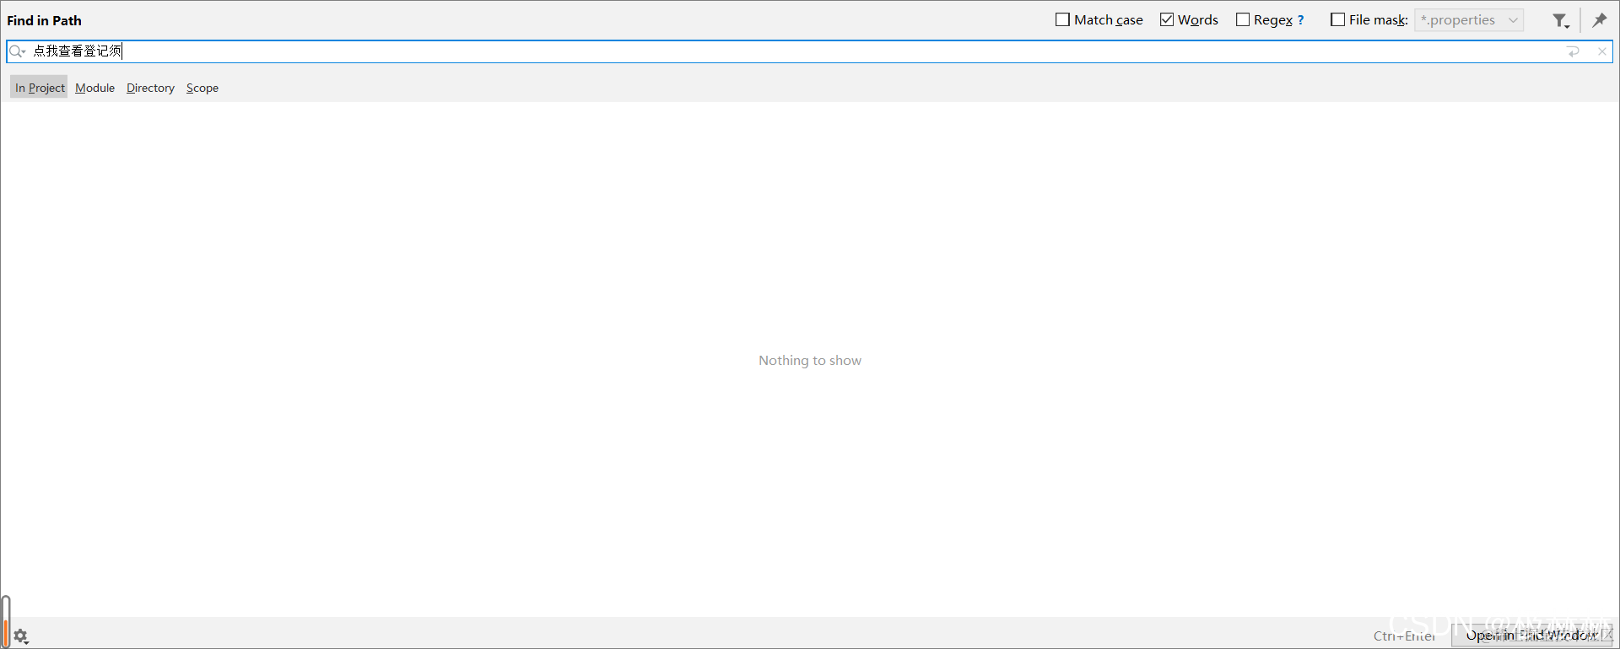Toggle the new line icon in search field
Screen dimensions: 1620x649
[x=1574, y=51]
